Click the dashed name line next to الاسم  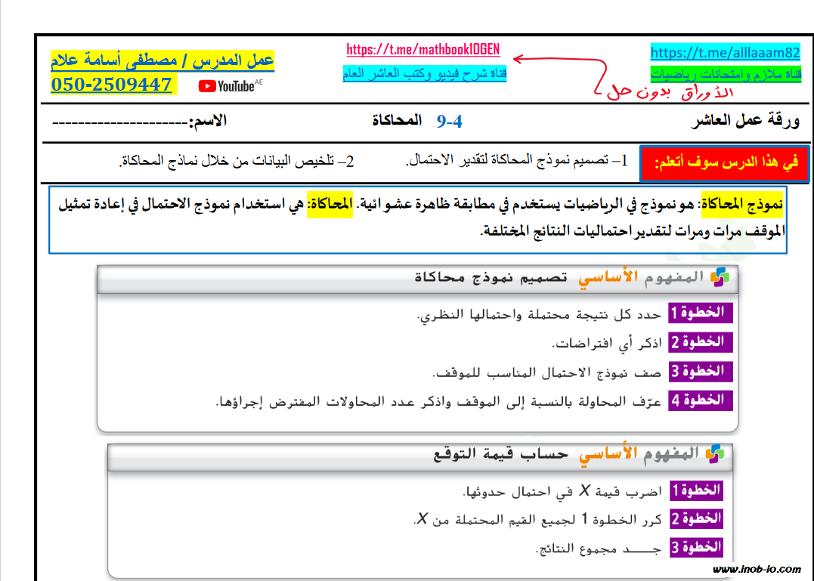[119, 122]
